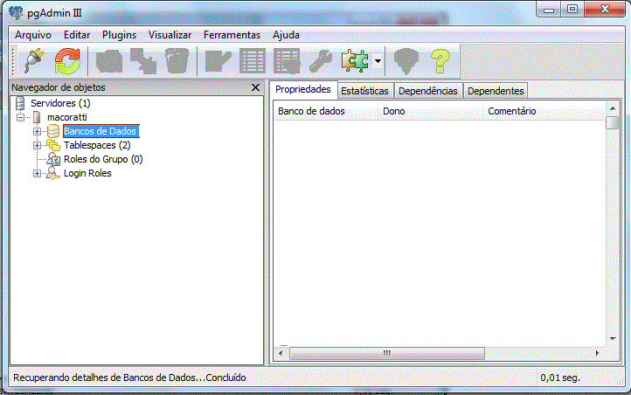Open the Plugins menu

coord(119,35)
